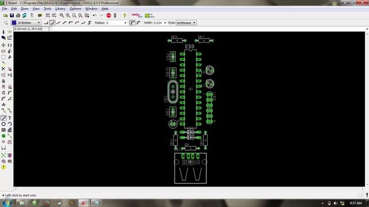Select the Circle tool
The image size is (369, 207).
[x=3, y=124]
